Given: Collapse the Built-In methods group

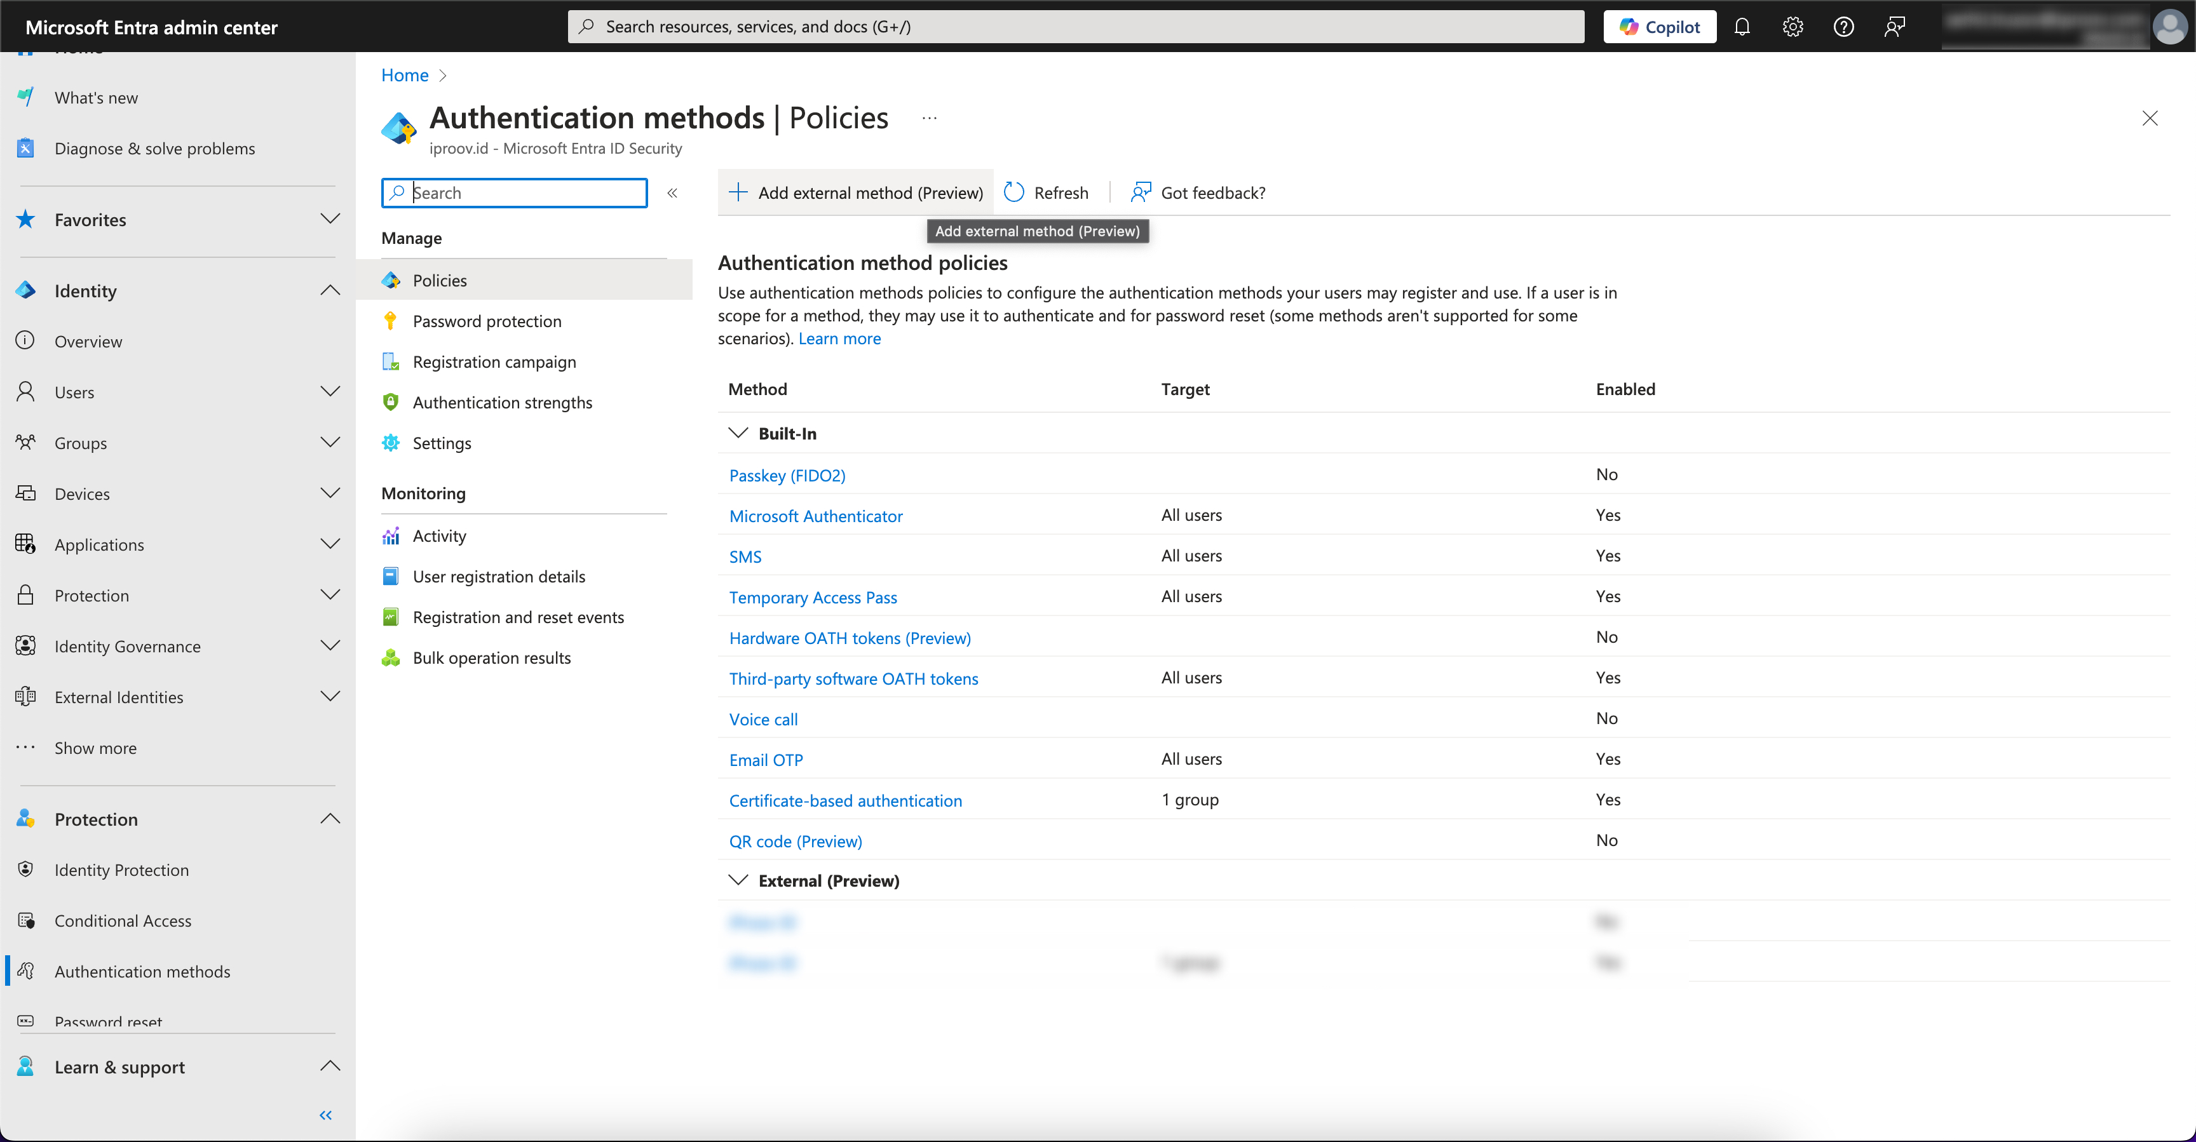Looking at the screenshot, I should point(738,433).
